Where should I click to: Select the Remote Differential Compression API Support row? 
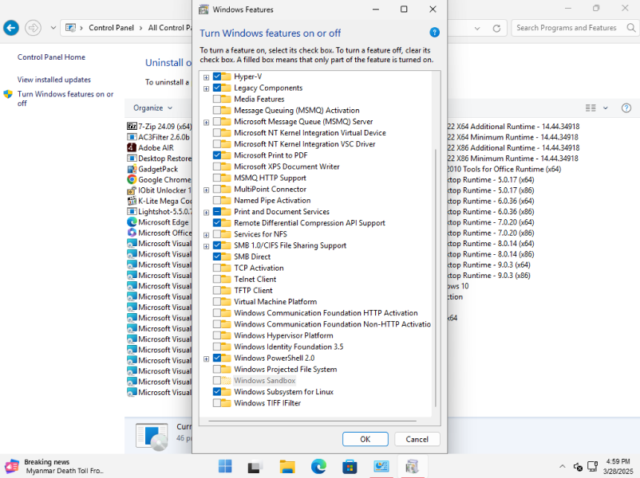(310, 223)
